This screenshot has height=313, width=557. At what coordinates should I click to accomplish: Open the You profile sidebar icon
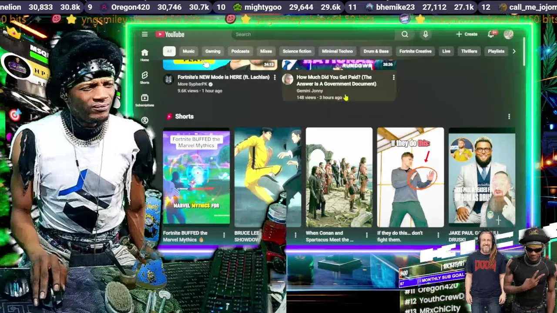144,120
